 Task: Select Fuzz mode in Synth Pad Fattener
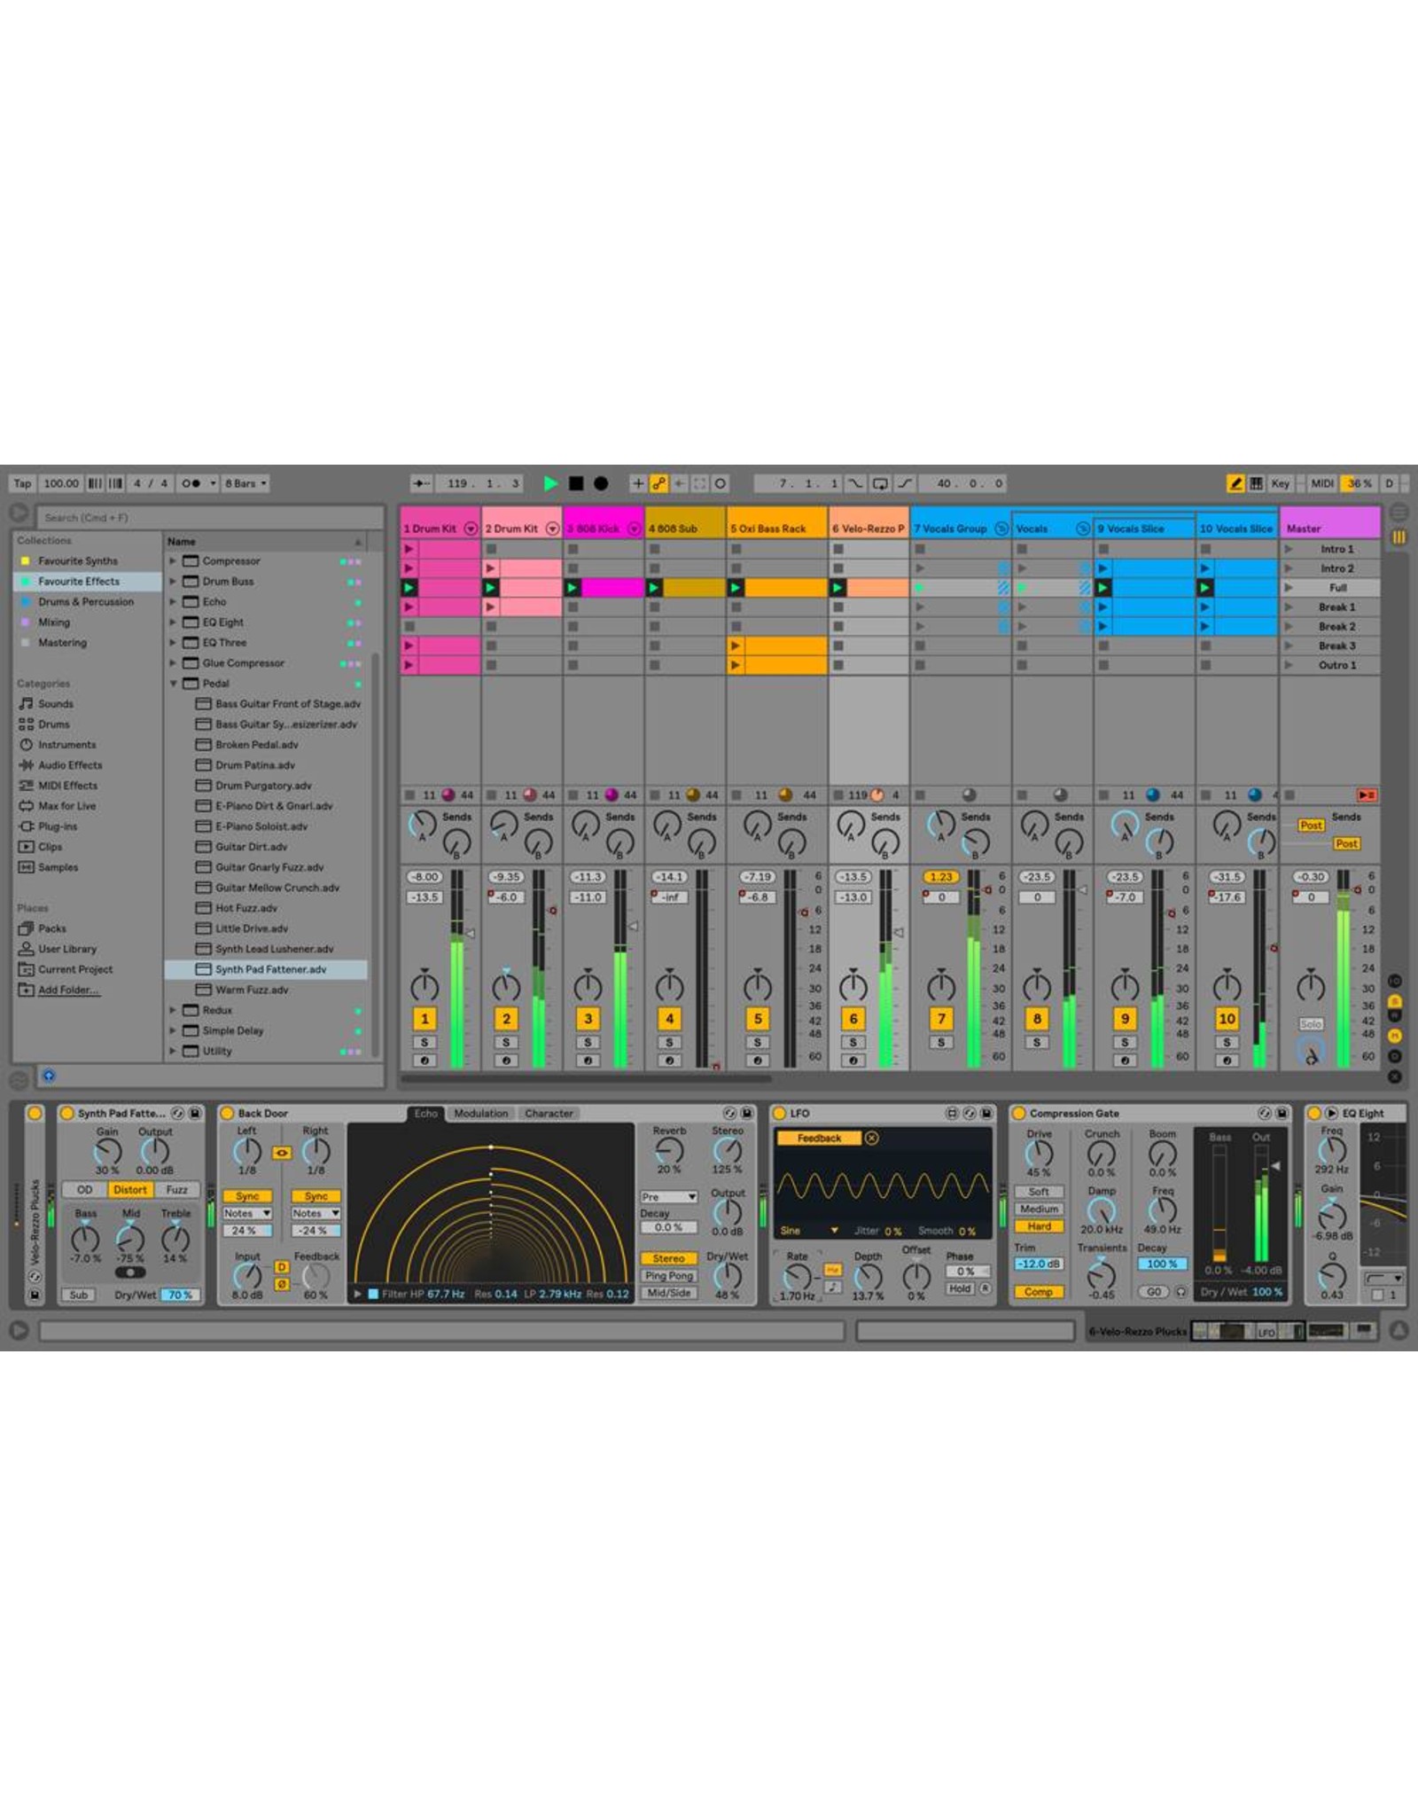pyautogui.click(x=176, y=1190)
